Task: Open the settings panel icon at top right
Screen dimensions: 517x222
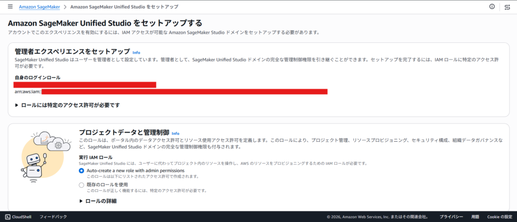Action: [x=507, y=7]
